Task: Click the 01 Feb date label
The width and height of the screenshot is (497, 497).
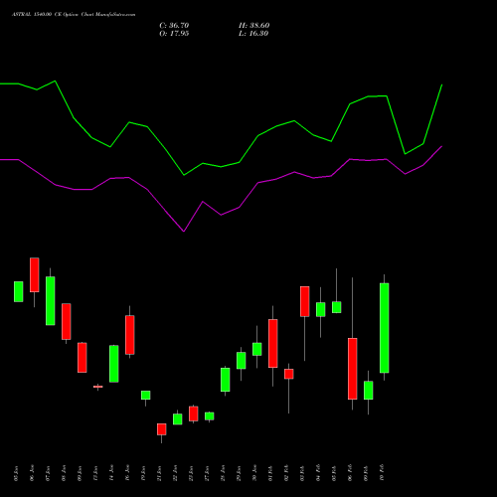Action: 270,473
